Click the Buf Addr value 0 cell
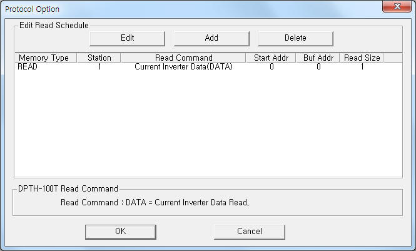The width and height of the screenshot is (416, 251). [318, 66]
